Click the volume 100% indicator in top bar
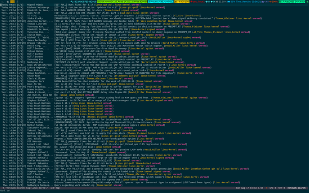This screenshot has width=309, height=193. coord(273,2)
